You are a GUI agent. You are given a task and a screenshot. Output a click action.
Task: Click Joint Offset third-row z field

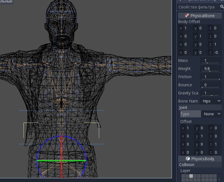click(x=215, y=144)
